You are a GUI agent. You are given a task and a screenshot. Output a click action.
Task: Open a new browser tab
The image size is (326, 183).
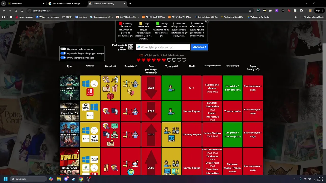tap(130, 4)
